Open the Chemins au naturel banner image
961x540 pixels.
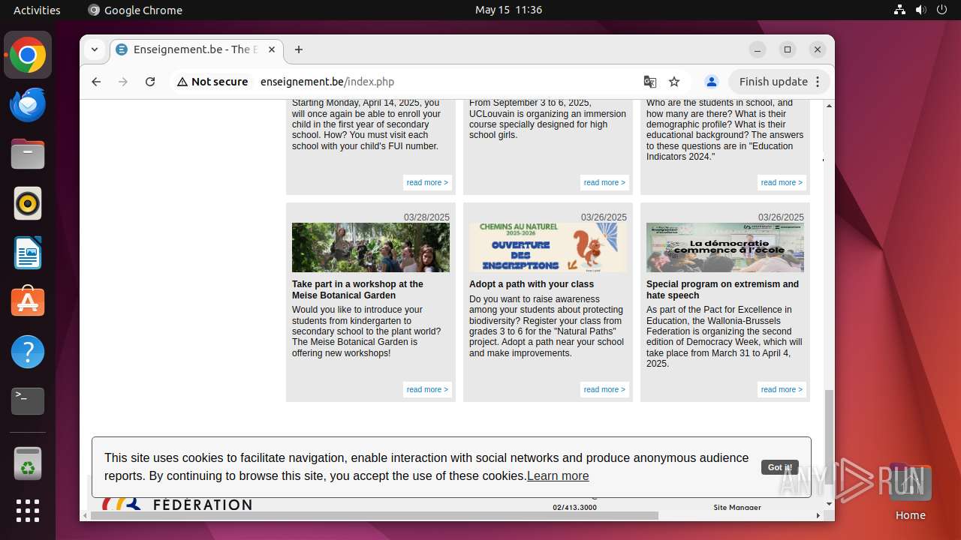548,247
